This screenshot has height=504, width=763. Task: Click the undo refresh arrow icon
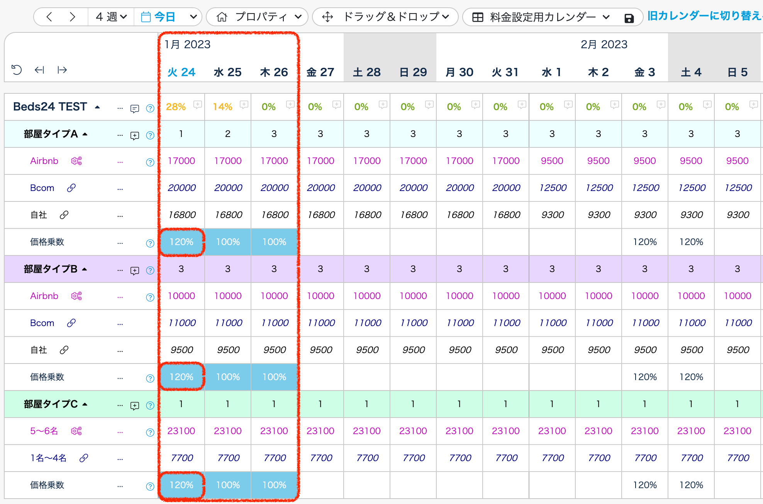point(17,70)
